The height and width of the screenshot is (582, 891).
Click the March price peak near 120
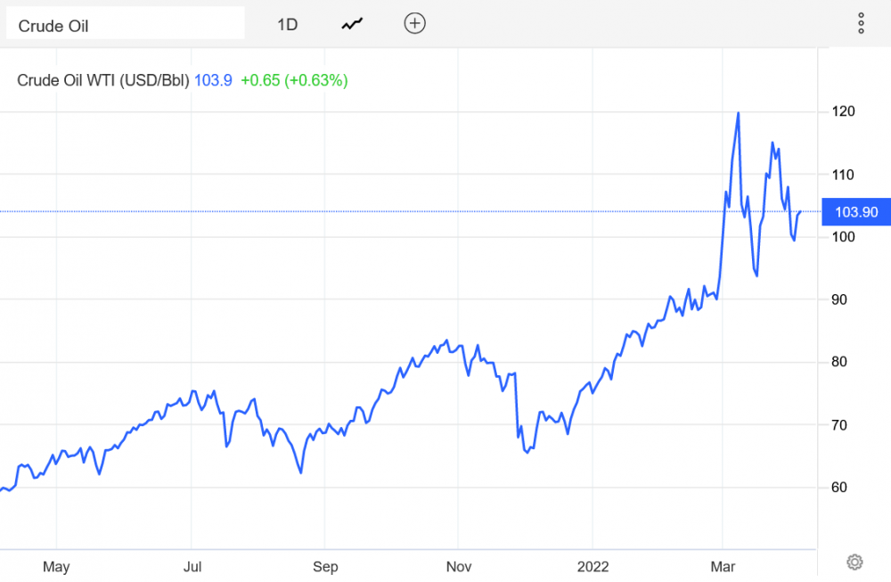(738, 113)
